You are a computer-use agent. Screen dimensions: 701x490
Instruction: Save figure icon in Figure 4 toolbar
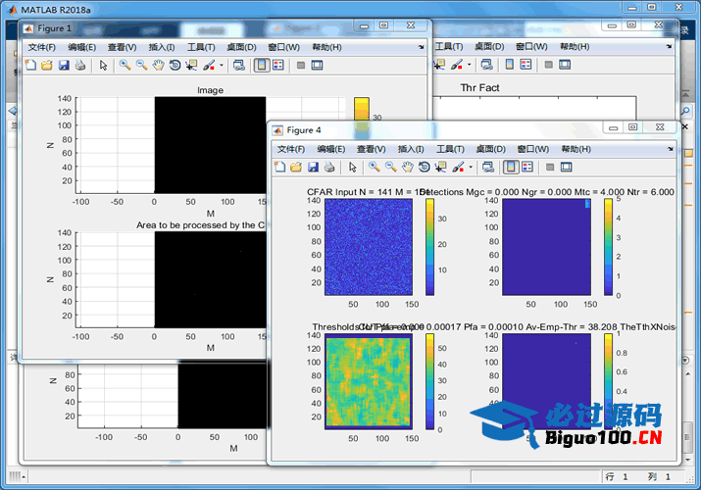[x=313, y=167]
